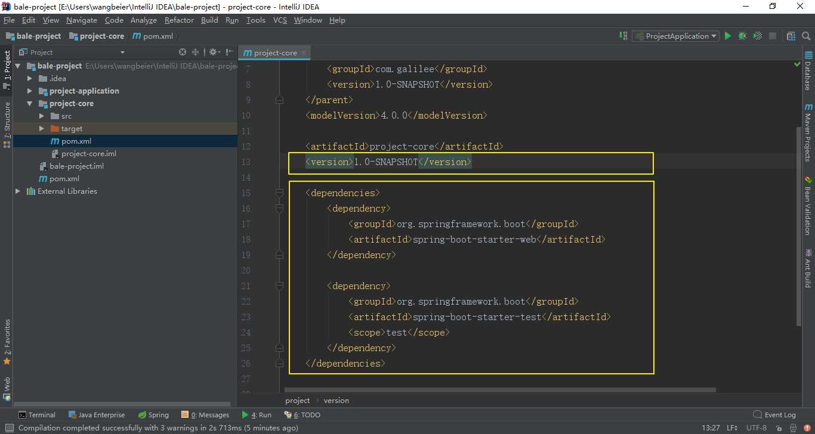
Task: Run with coverage icon in toolbar
Action: [758, 36]
